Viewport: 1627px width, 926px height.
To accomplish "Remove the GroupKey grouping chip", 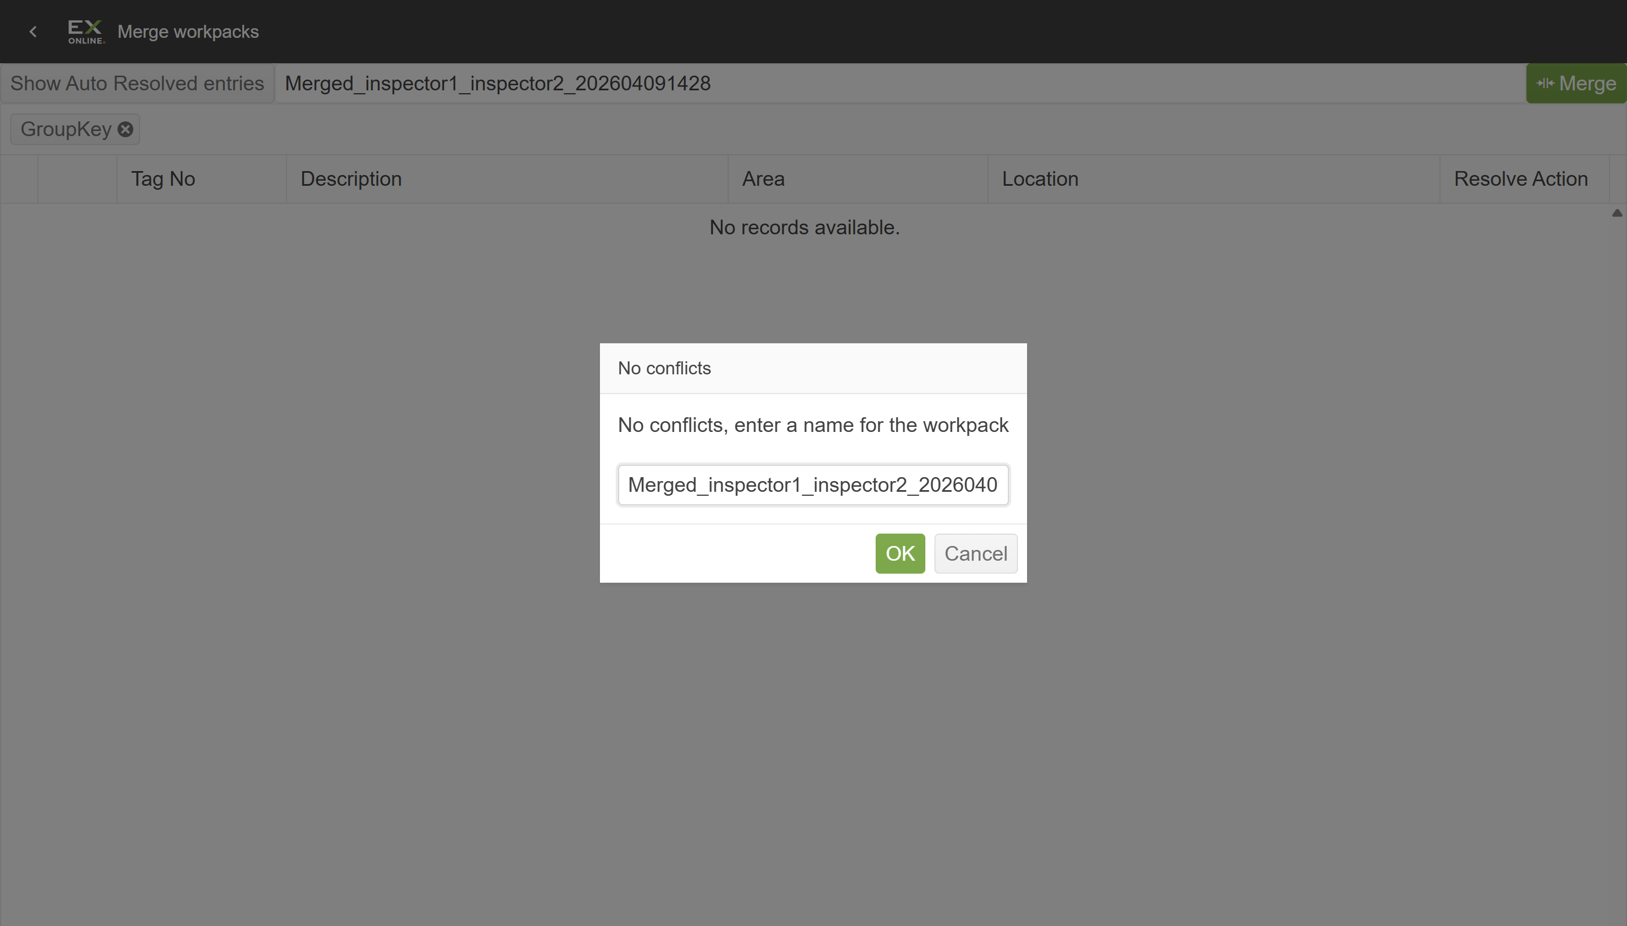I will point(125,129).
